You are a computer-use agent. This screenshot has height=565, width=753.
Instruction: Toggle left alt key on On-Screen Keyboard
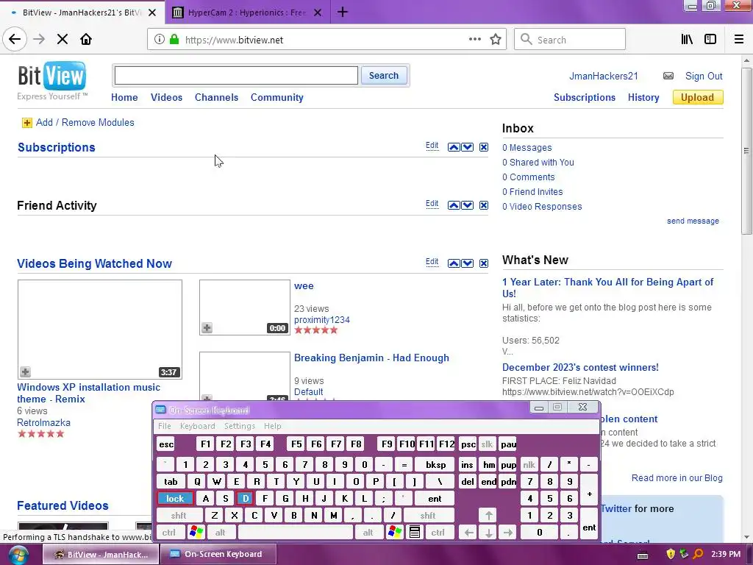coord(221,532)
